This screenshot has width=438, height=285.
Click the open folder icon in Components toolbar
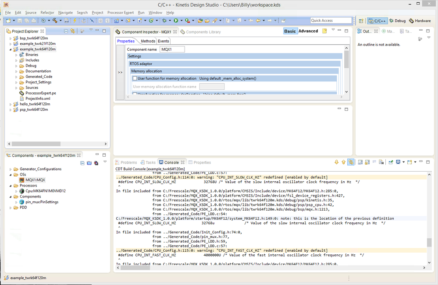89,163
